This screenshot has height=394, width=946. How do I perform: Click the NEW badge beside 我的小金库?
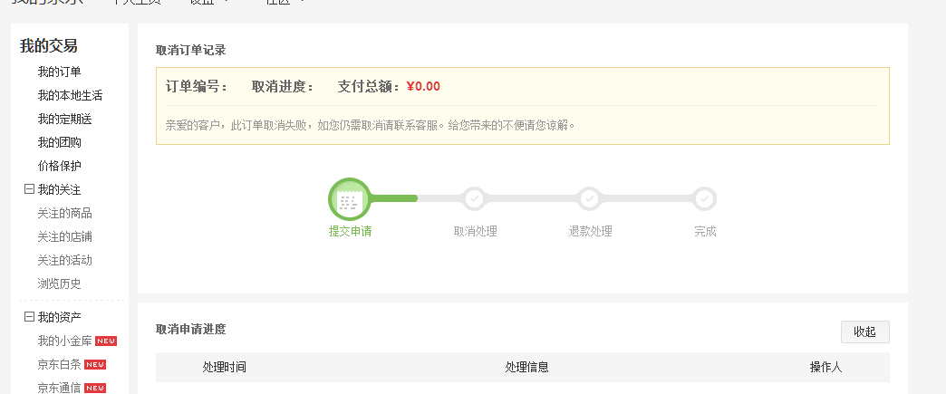(106, 341)
